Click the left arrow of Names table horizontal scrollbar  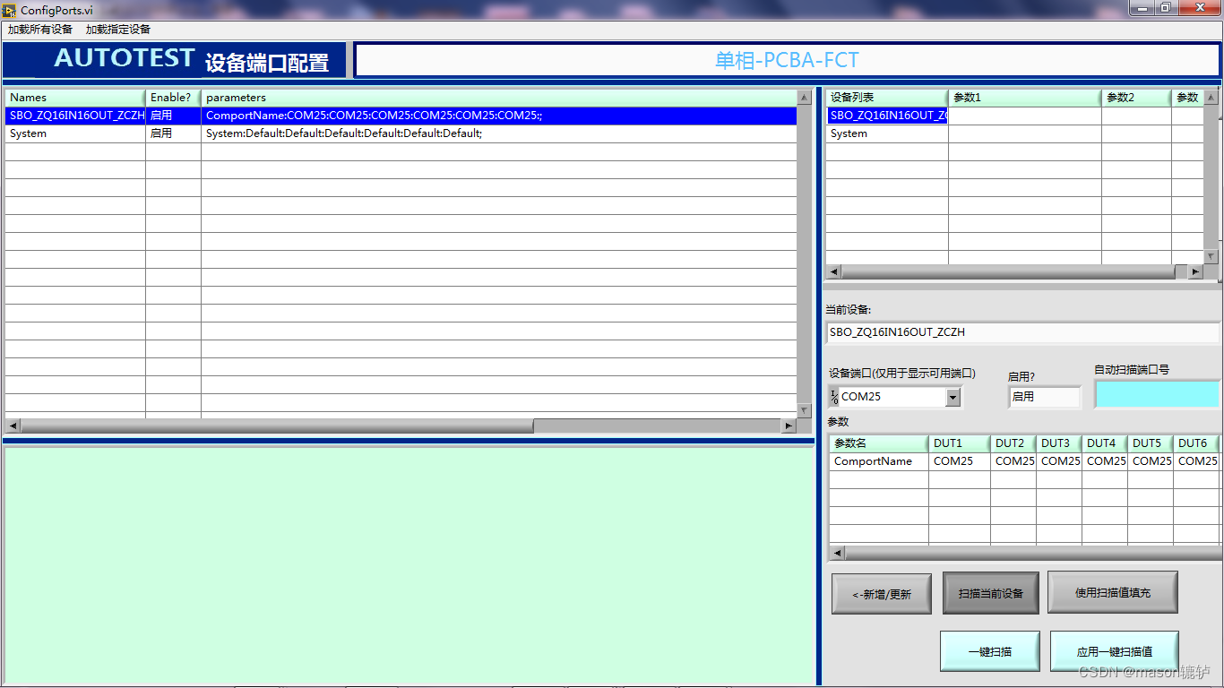click(x=13, y=426)
